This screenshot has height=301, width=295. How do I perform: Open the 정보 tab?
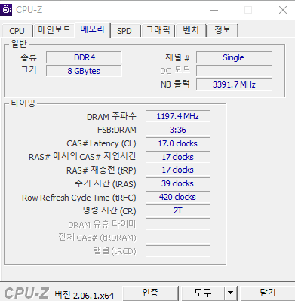pos(223,30)
